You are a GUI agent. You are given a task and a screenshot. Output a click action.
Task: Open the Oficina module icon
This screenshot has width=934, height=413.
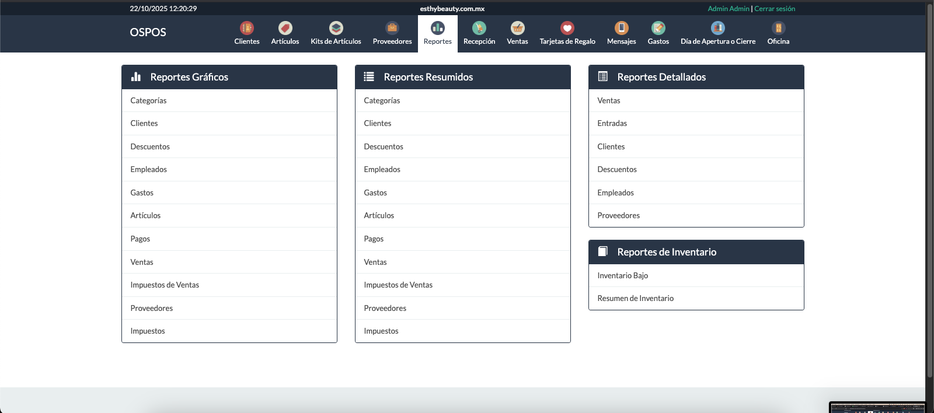pos(778,28)
